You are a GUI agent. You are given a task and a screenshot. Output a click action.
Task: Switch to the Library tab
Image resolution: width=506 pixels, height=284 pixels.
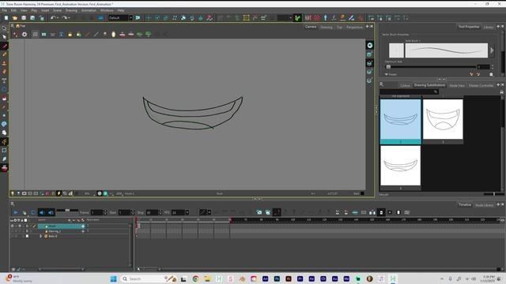coord(489,27)
